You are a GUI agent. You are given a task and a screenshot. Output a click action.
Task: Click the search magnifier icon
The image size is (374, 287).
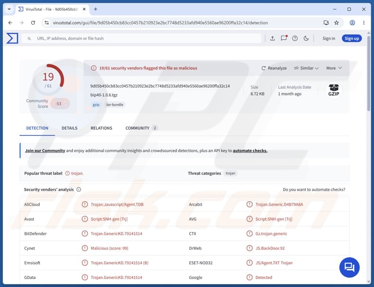(29, 38)
